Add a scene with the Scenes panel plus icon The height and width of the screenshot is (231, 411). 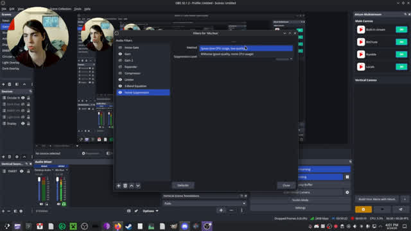pyautogui.click(x=3, y=84)
